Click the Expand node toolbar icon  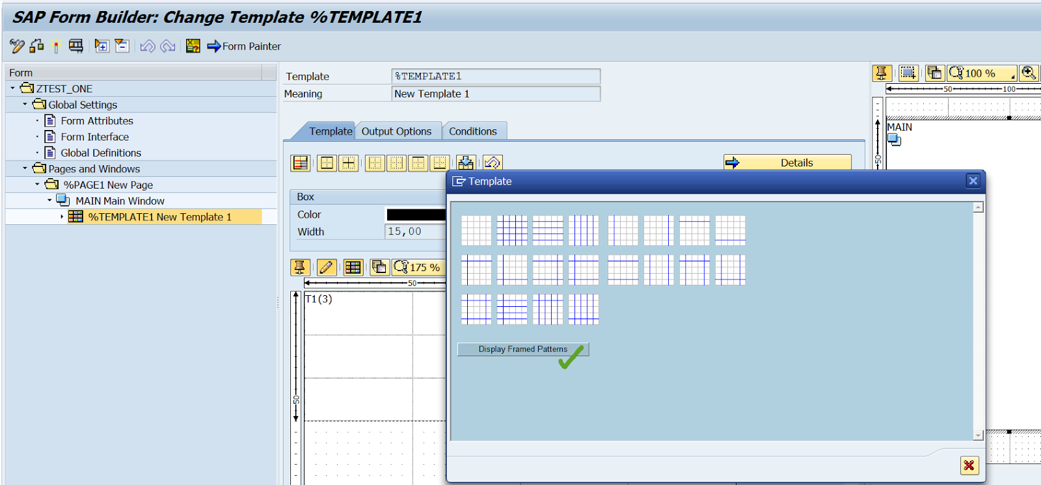tap(101, 46)
